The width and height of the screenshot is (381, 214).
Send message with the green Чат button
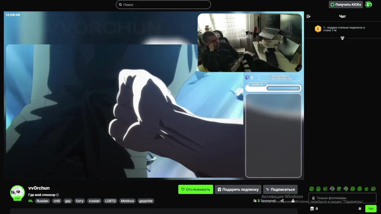tap(371, 209)
